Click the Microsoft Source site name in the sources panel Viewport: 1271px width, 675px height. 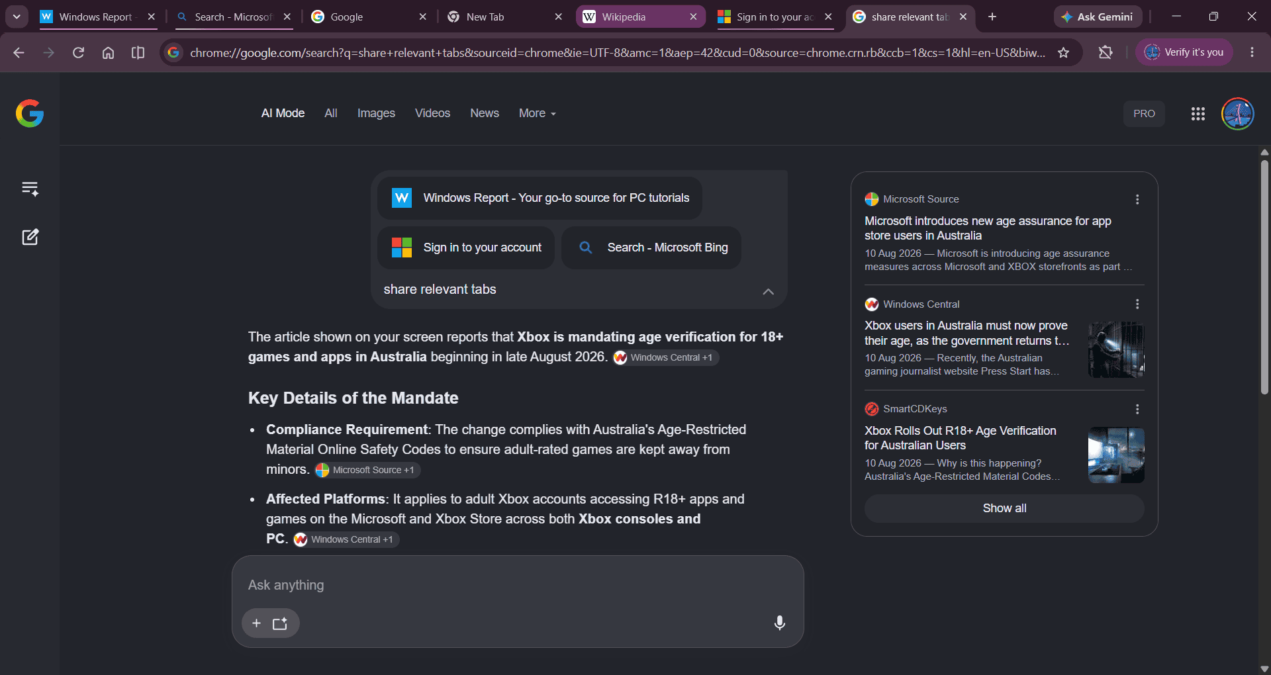point(921,199)
